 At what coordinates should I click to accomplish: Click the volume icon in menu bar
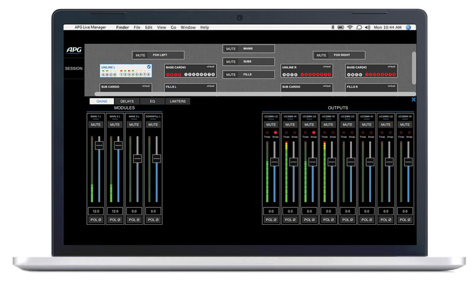tap(368, 27)
